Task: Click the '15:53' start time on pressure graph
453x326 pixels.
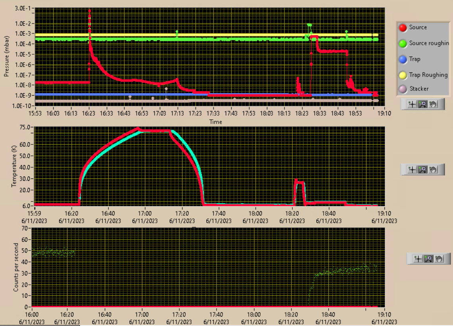Action: point(35,113)
